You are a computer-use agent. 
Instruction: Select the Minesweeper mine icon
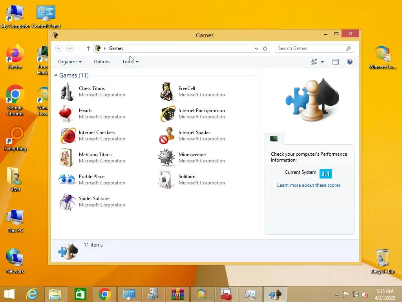pos(166,158)
